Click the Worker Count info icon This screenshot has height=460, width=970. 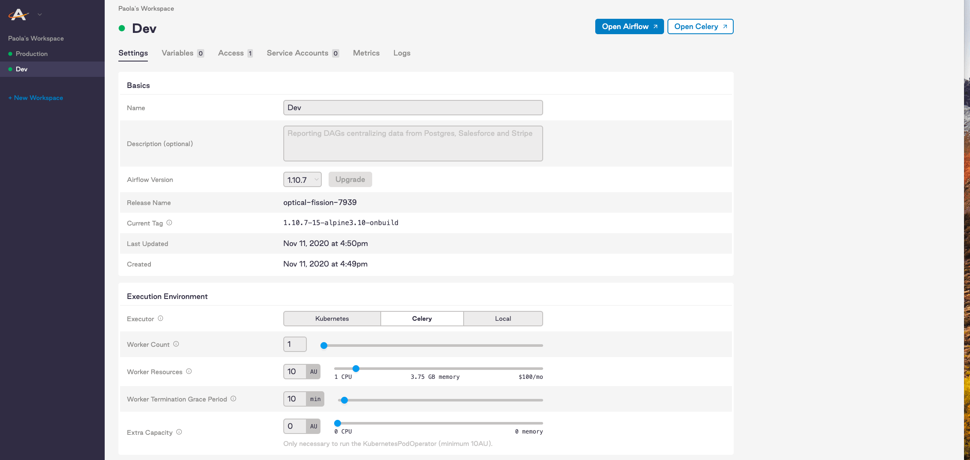point(176,344)
